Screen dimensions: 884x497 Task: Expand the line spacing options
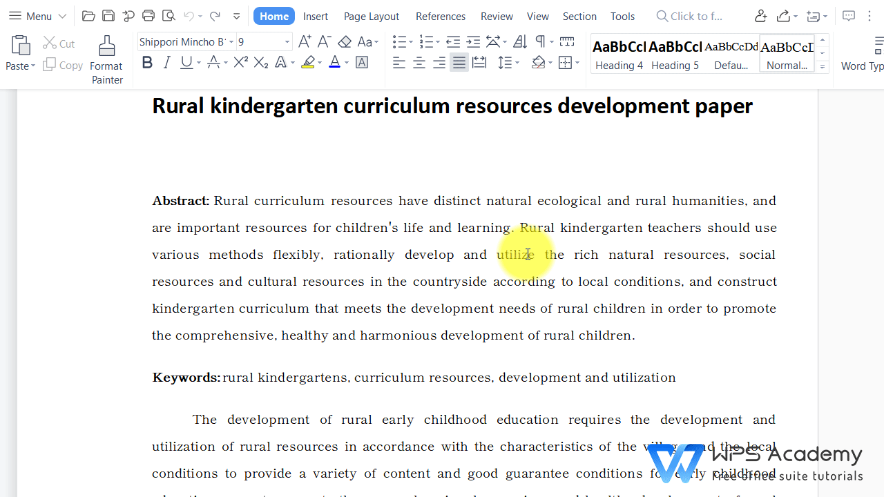pos(519,62)
